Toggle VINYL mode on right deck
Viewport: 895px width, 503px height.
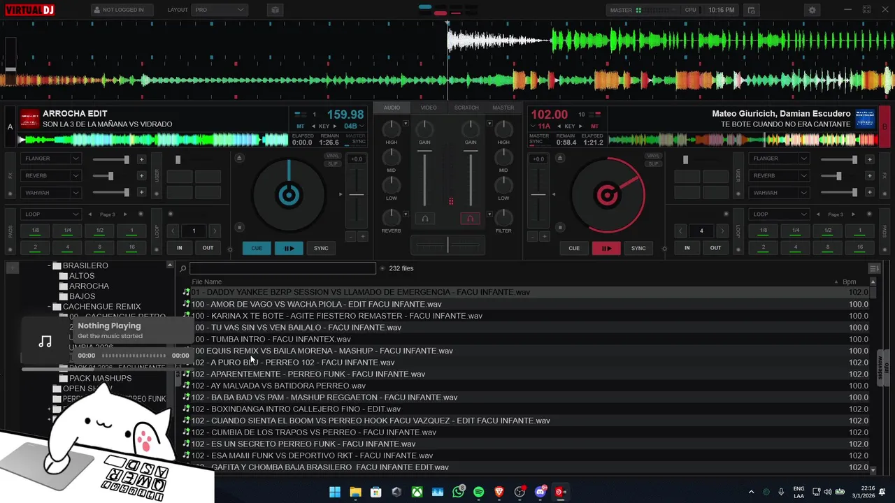click(x=653, y=156)
